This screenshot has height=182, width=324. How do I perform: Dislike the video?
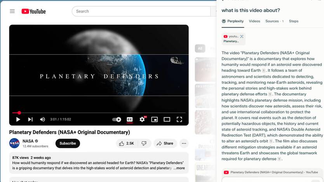(144, 143)
